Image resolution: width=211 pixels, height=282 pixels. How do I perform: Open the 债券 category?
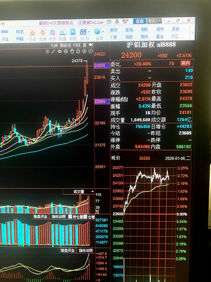(x=160, y=29)
